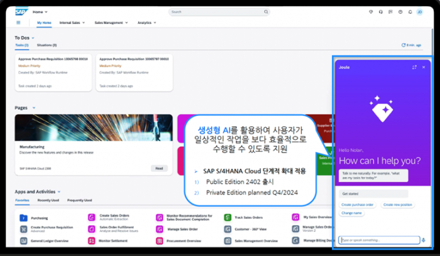The height and width of the screenshot is (256, 440).
Task: Click the Change name suggestion
Action: 351,213
